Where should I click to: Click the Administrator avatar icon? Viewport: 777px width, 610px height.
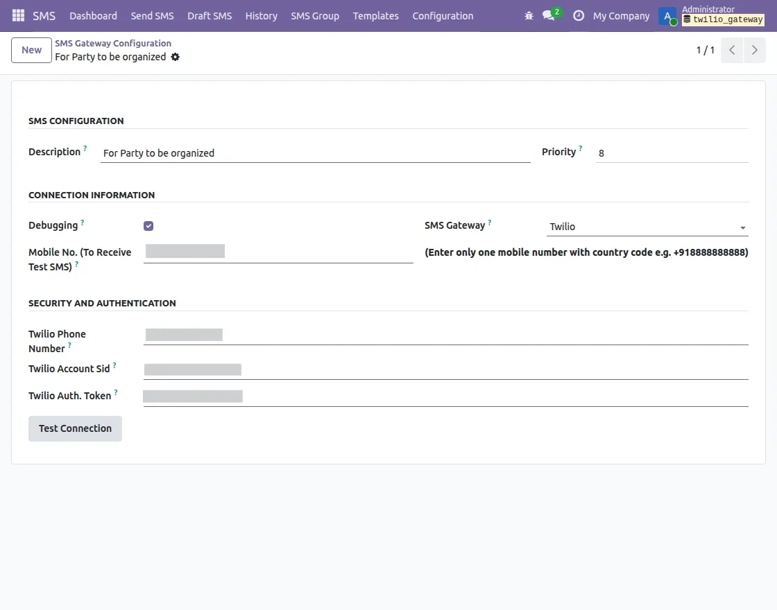667,17
